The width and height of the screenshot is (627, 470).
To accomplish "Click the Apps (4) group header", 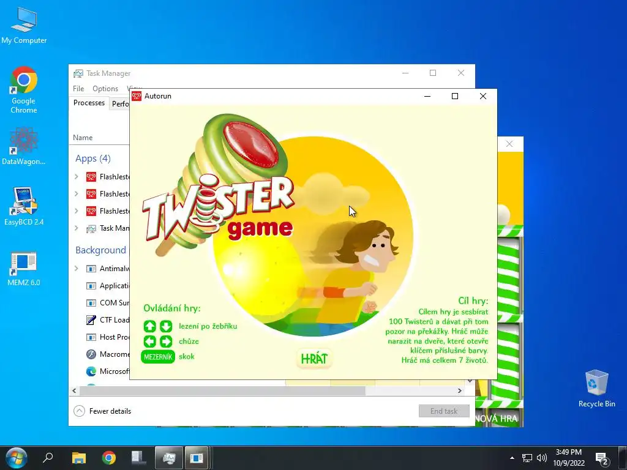I will click(93, 159).
